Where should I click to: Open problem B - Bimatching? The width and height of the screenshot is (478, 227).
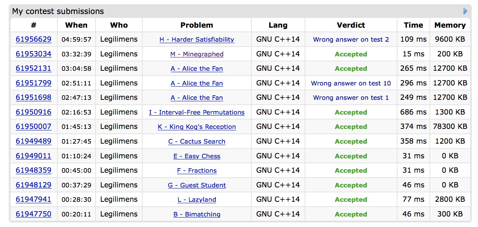(196, 214)
